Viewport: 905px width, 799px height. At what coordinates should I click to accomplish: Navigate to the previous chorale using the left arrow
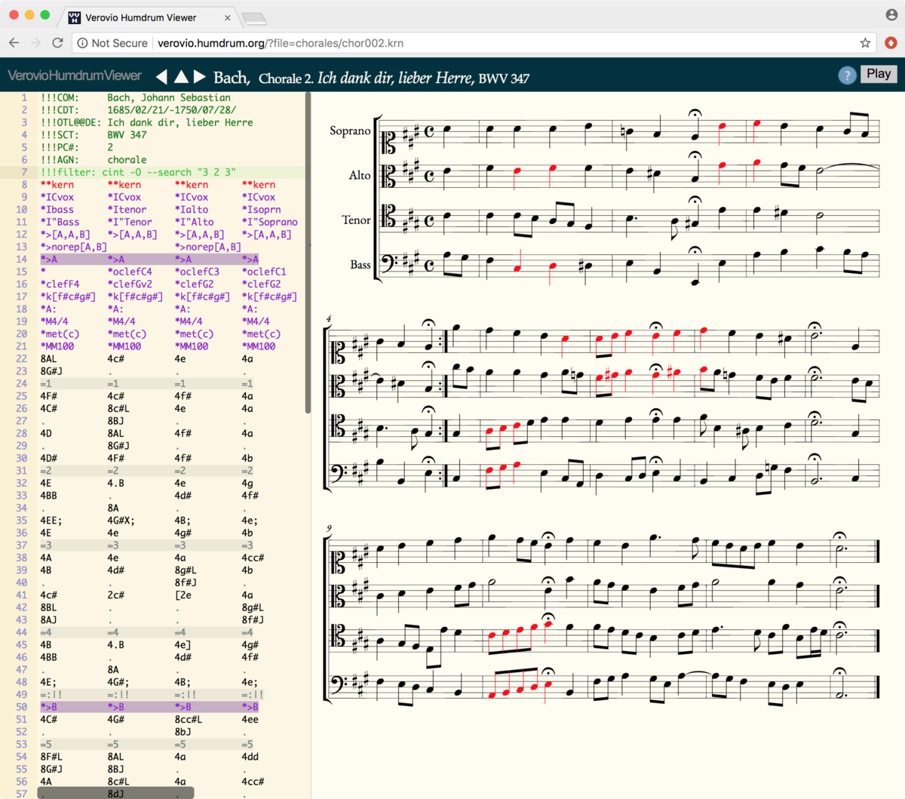coord(161,76)
